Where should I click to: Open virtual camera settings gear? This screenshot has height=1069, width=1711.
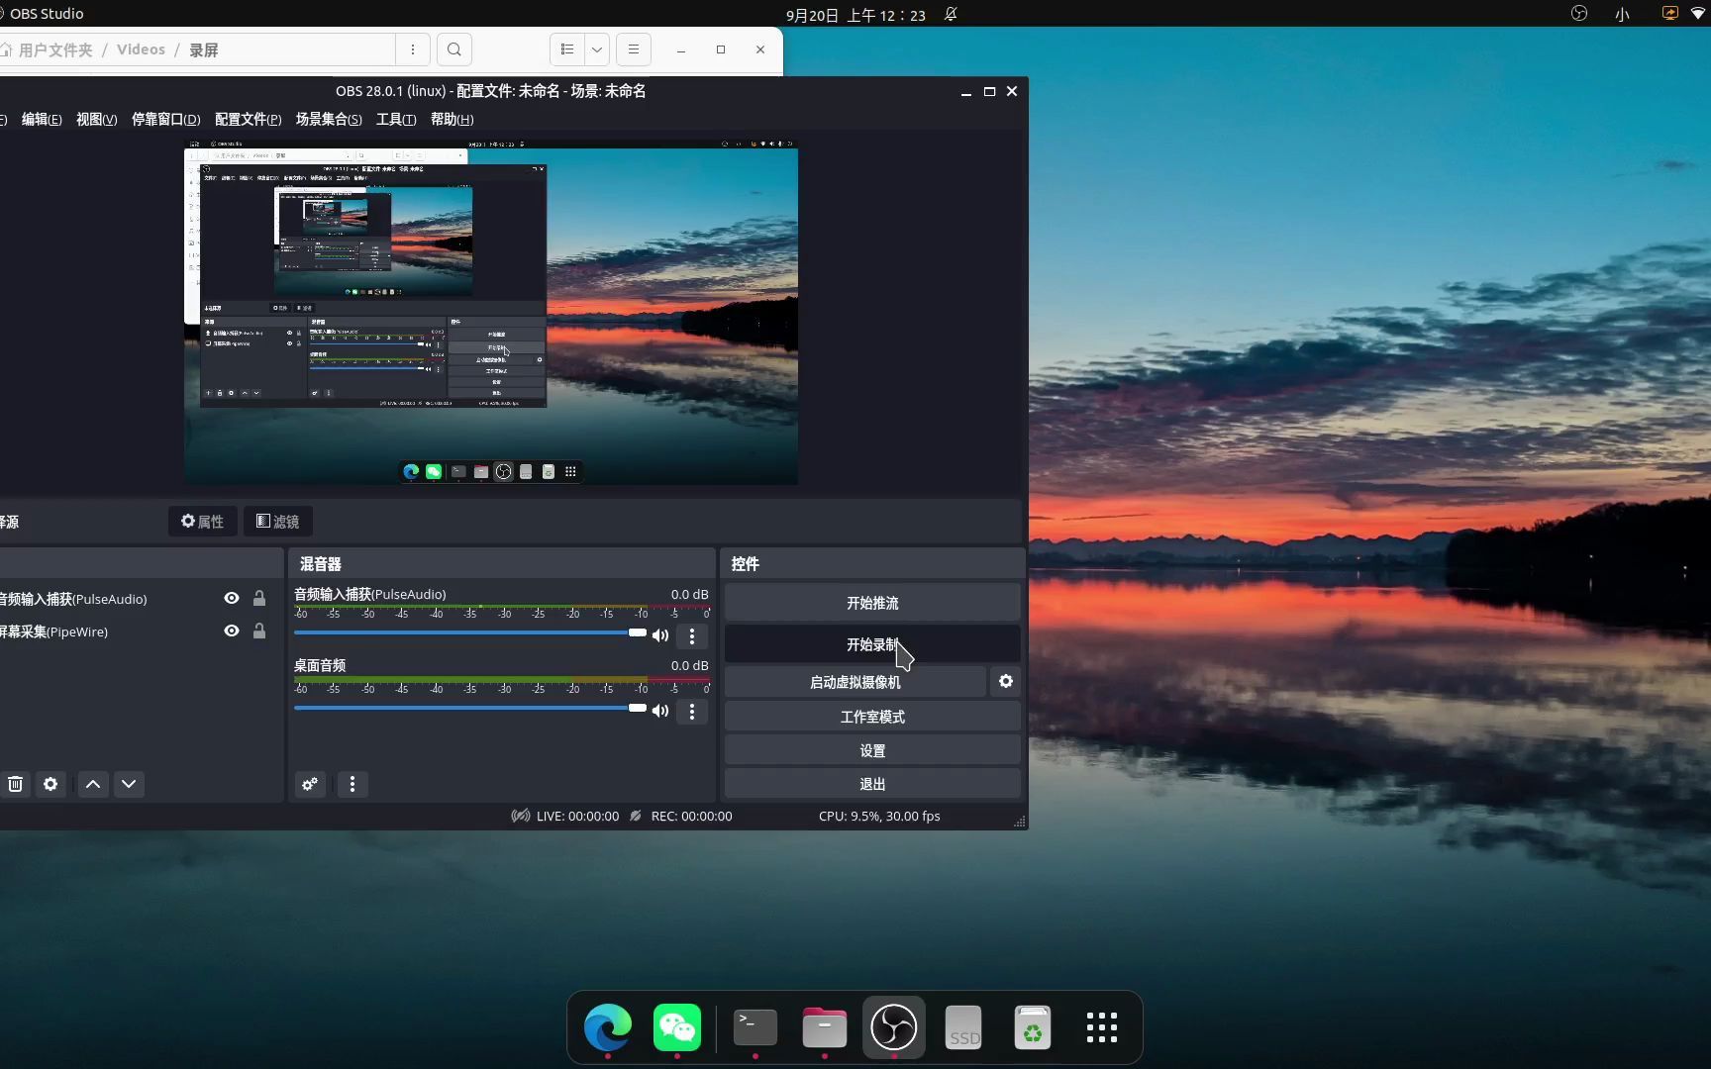[x=1006, y=681]
